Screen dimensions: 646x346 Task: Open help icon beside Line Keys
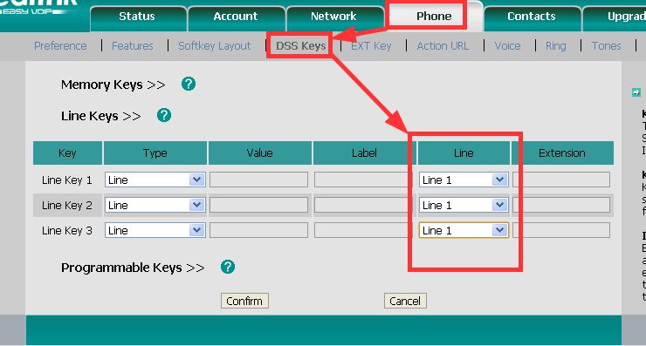pyautogui.click(x=164, y=115)
